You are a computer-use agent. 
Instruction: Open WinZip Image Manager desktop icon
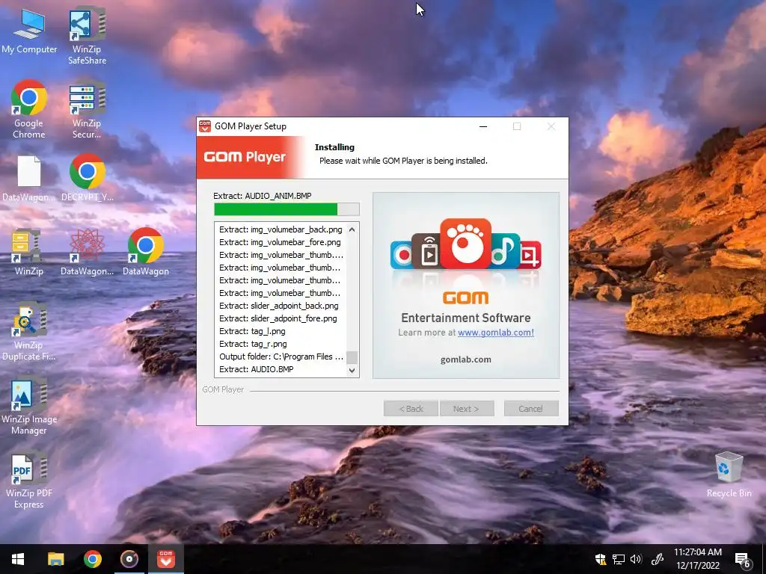pyautogui.click(x=29, y=406)
